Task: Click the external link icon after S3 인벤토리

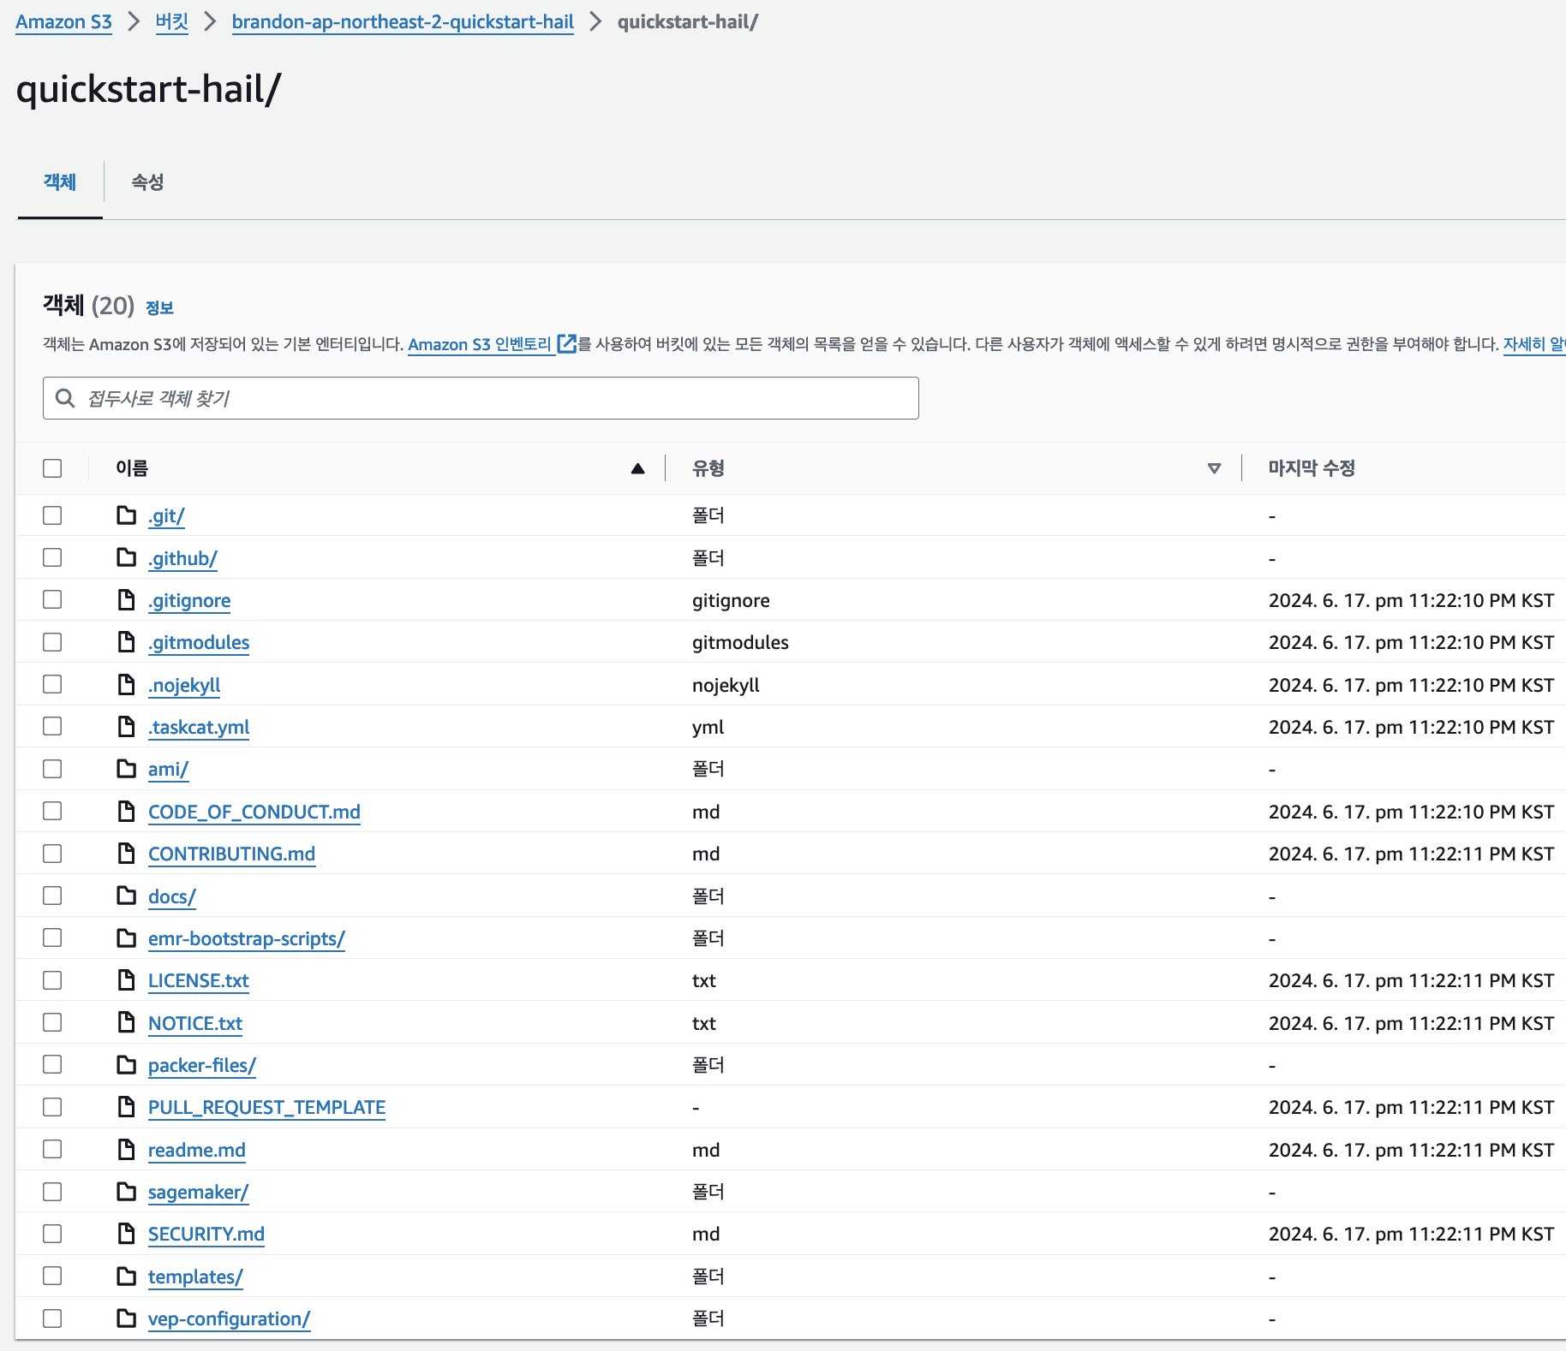Action: pos(566,343)
